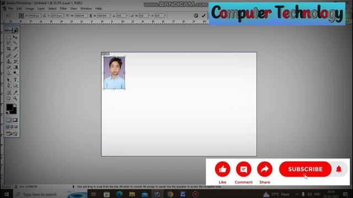This screenshot has height=198, width=353.
Task: Select the Clone Stamp tool
Action: [9, 61]
